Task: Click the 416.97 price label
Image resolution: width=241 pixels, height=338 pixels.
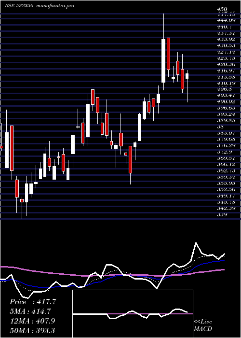Action: (227, 70)
